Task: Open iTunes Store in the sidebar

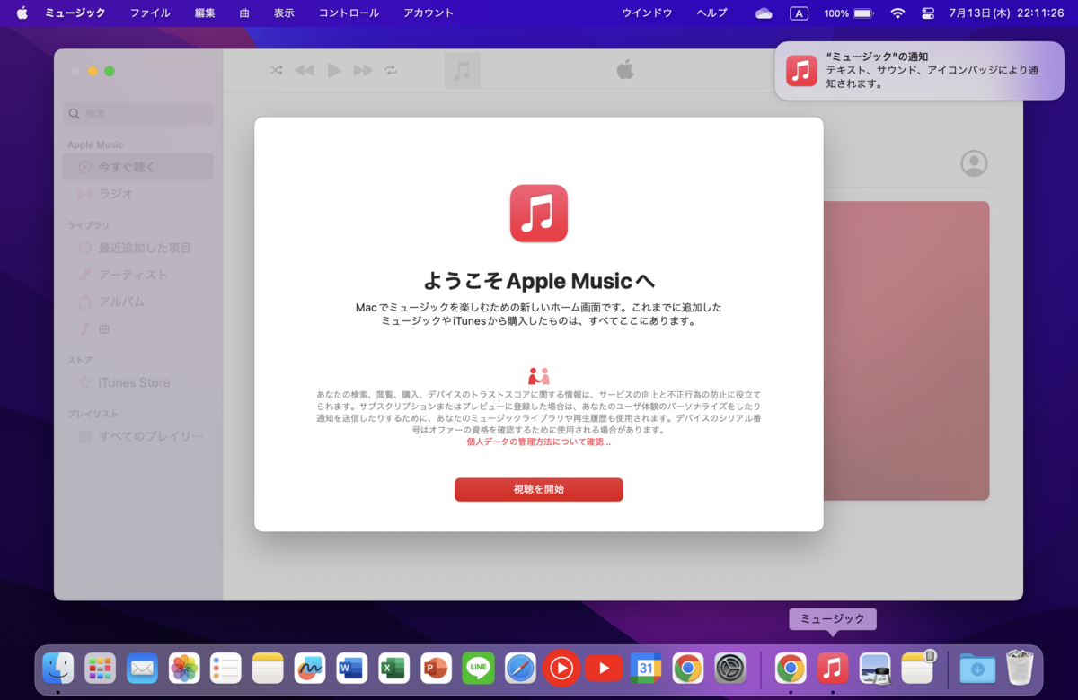Action: click(138, 382)
